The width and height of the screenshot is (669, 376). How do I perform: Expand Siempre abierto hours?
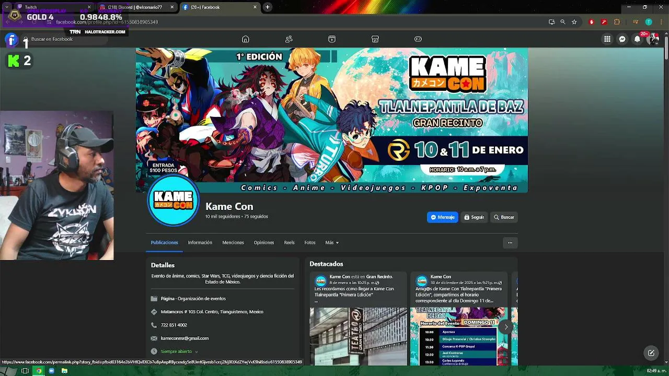[x=179, y=351]
